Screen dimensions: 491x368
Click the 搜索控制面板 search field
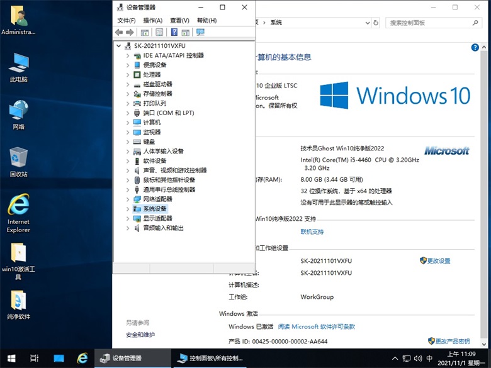(428, 23)
